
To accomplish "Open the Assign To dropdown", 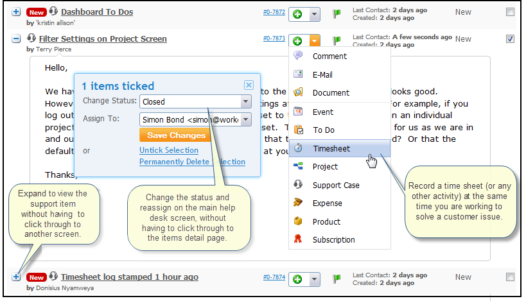I will coord(245,119).
